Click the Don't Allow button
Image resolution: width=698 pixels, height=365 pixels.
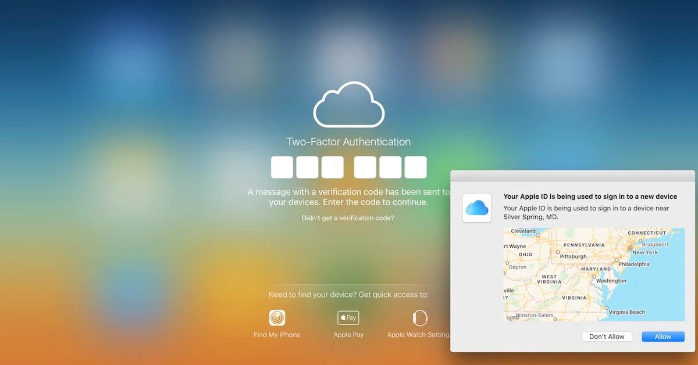[607, 337]
